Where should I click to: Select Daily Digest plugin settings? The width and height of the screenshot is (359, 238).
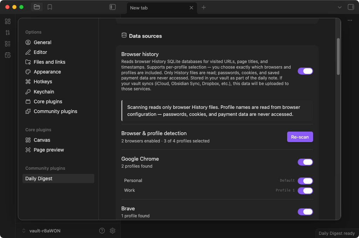(x=59, y=178)
